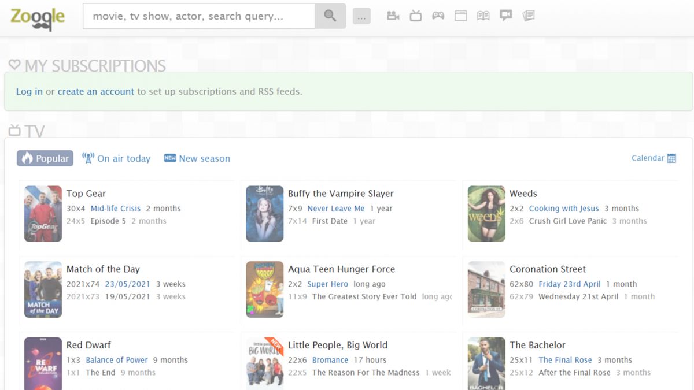Click the create an account link

point(95,91)
